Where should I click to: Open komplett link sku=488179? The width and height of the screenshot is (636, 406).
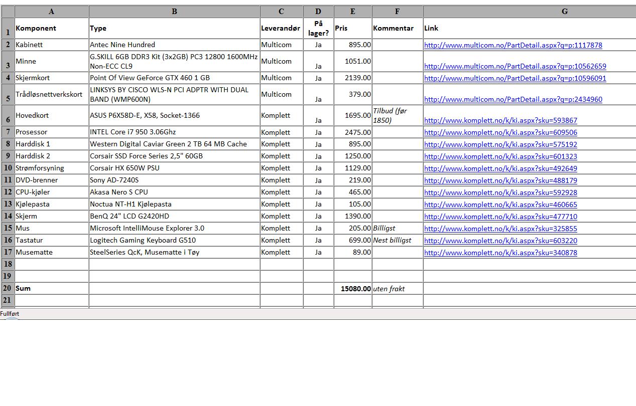[x=500, y=180]
